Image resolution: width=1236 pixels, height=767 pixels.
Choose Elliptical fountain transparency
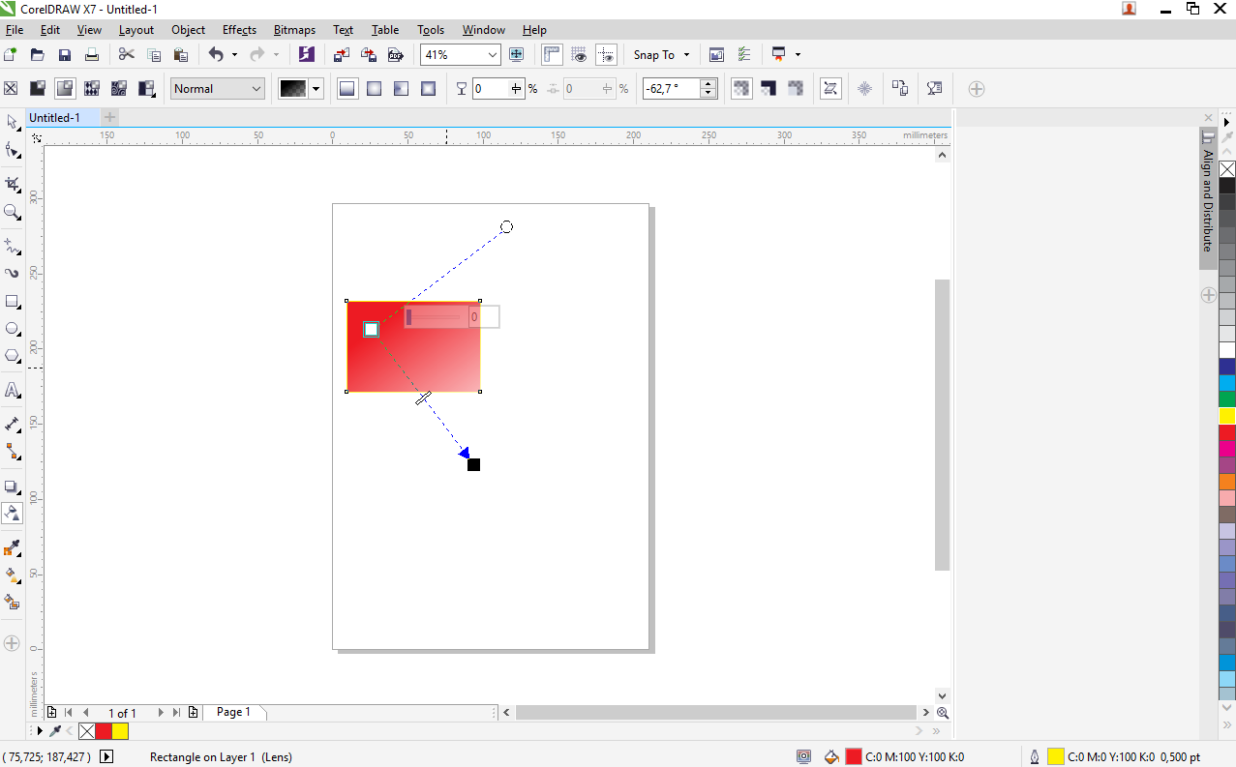tap(374, 89)
